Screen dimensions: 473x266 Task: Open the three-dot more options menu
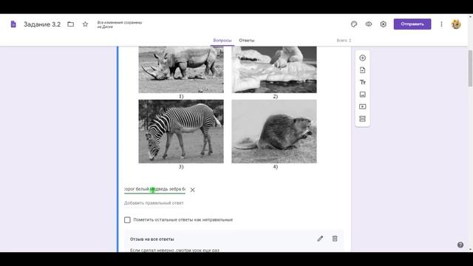(441, 24)
